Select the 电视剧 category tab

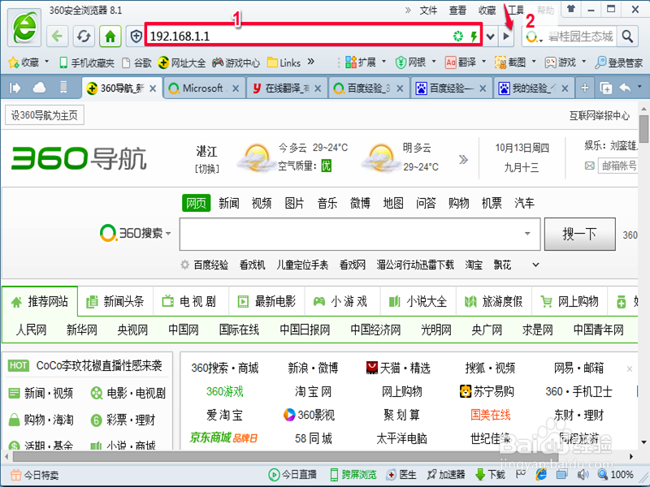191,301
